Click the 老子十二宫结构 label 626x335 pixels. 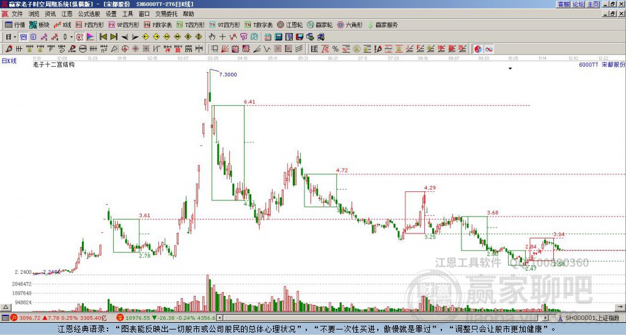(x=54, y=64)
